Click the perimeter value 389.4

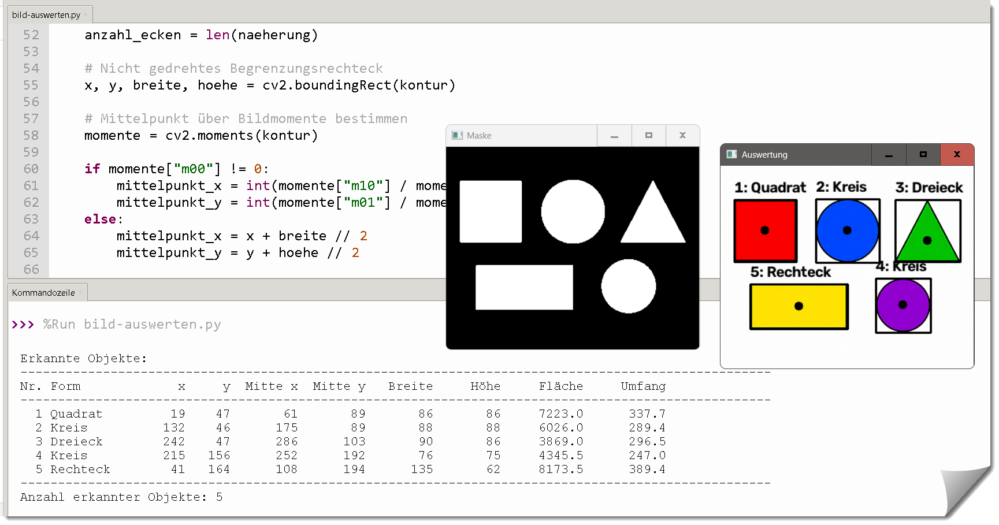(647, 470)
